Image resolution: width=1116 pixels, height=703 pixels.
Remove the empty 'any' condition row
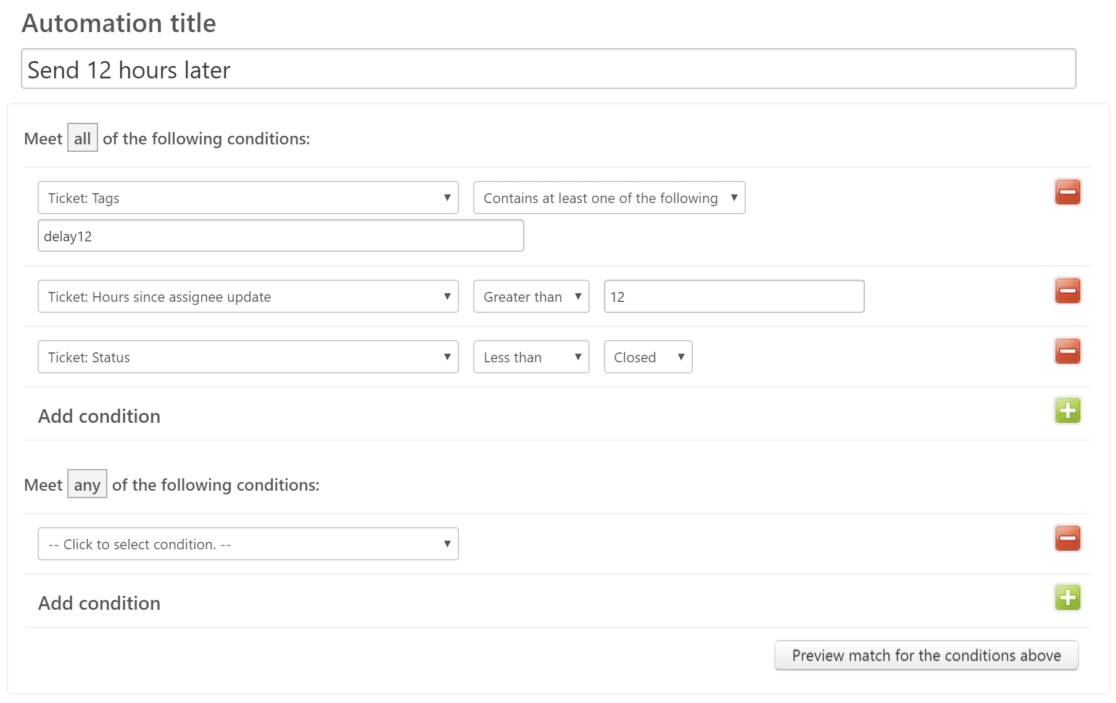coord(1067,538)
